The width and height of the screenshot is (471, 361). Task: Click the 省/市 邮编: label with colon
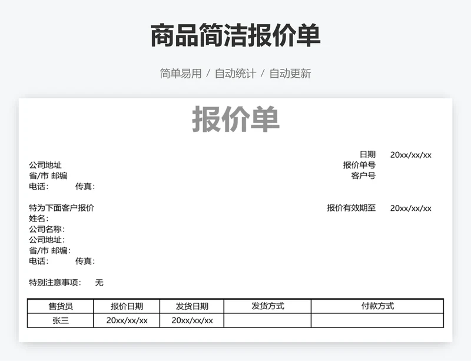(50, 250)
